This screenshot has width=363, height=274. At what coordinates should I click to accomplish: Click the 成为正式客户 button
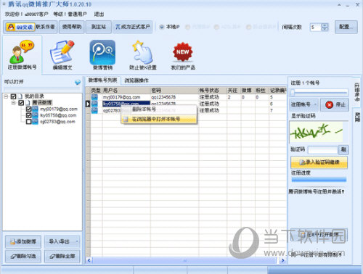(133, 27)
